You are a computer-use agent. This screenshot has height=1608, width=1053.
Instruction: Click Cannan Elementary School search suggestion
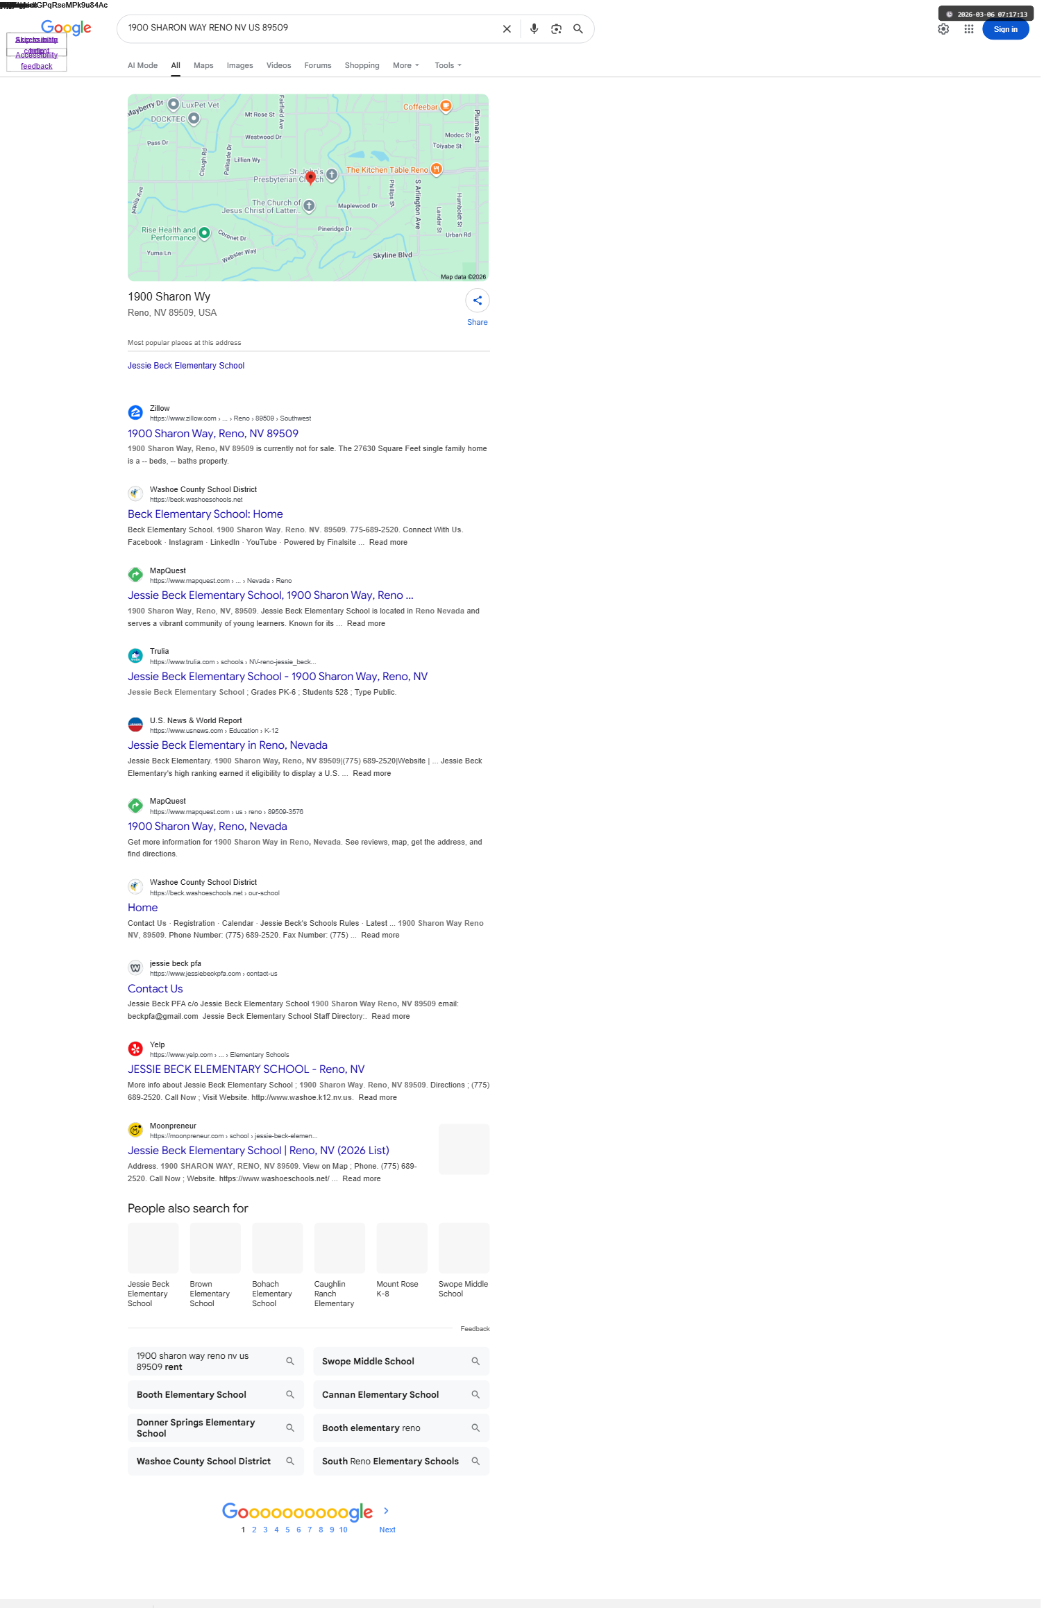[x=401, y=1394]
